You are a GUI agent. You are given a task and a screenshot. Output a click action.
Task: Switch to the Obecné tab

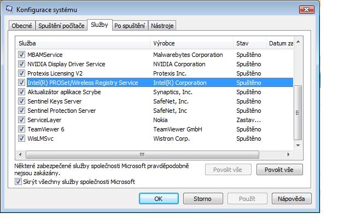pyautogui.click(x=22, y=26)
